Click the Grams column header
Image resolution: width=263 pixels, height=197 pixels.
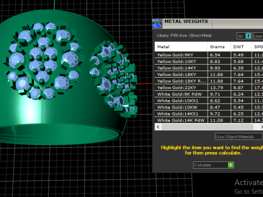pos(219,47)
